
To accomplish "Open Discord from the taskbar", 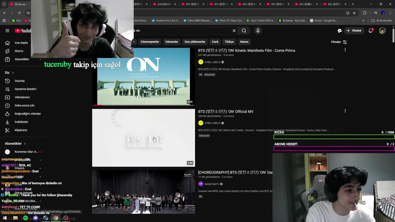I will [35, 218].
